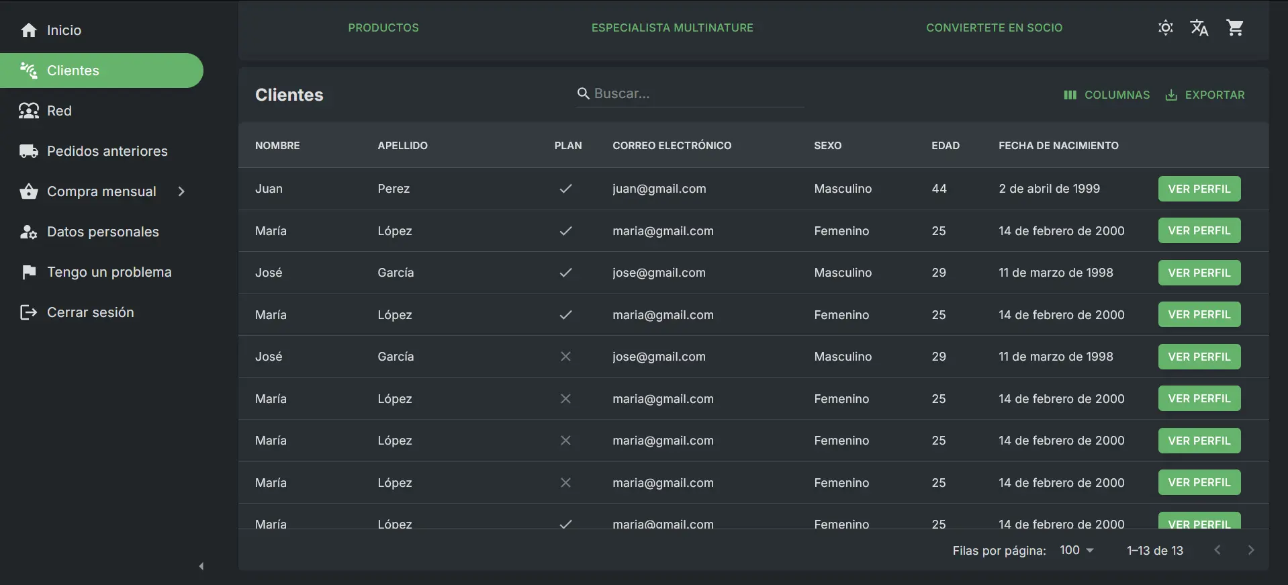Image resolution: width=1288 pixels, height=585 pixels.
Task: Go to Conviertete en Socio tab
Action: (994, 28)
